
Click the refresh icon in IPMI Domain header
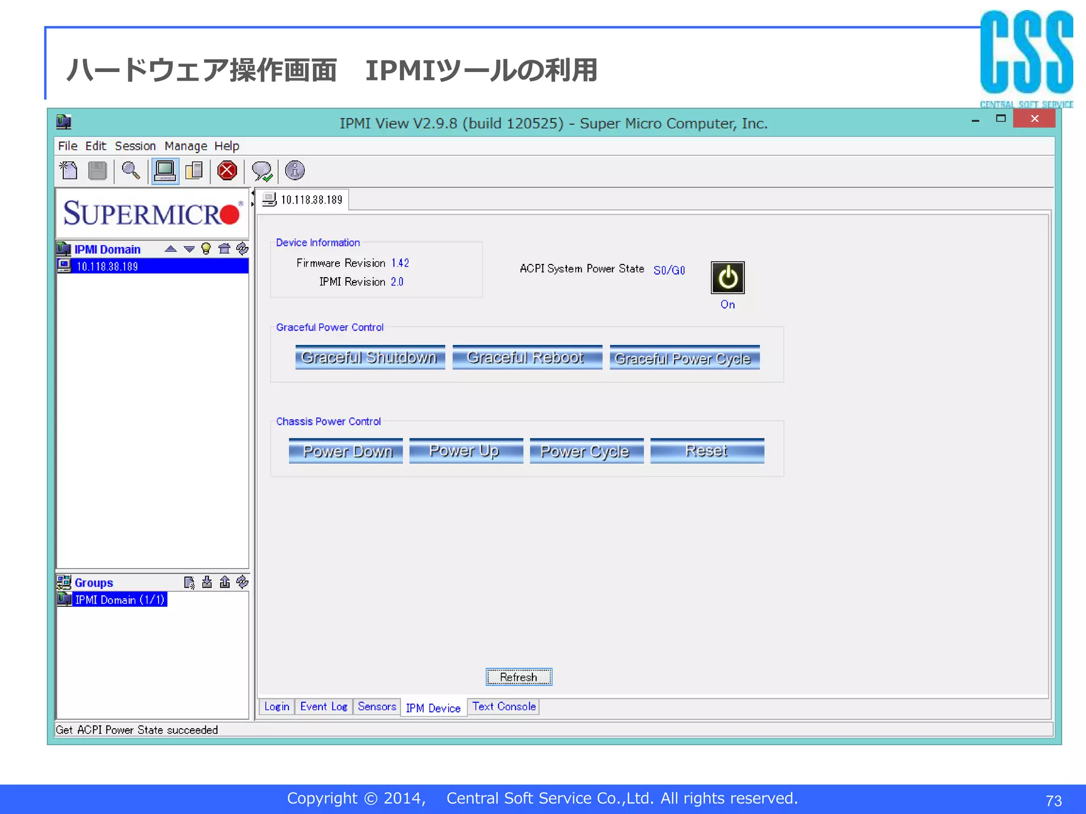click(242, 249)
